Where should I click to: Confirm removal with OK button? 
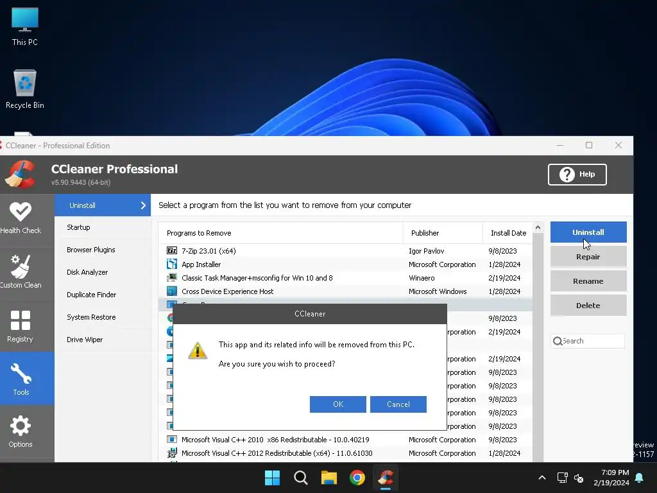click(337, 404)
